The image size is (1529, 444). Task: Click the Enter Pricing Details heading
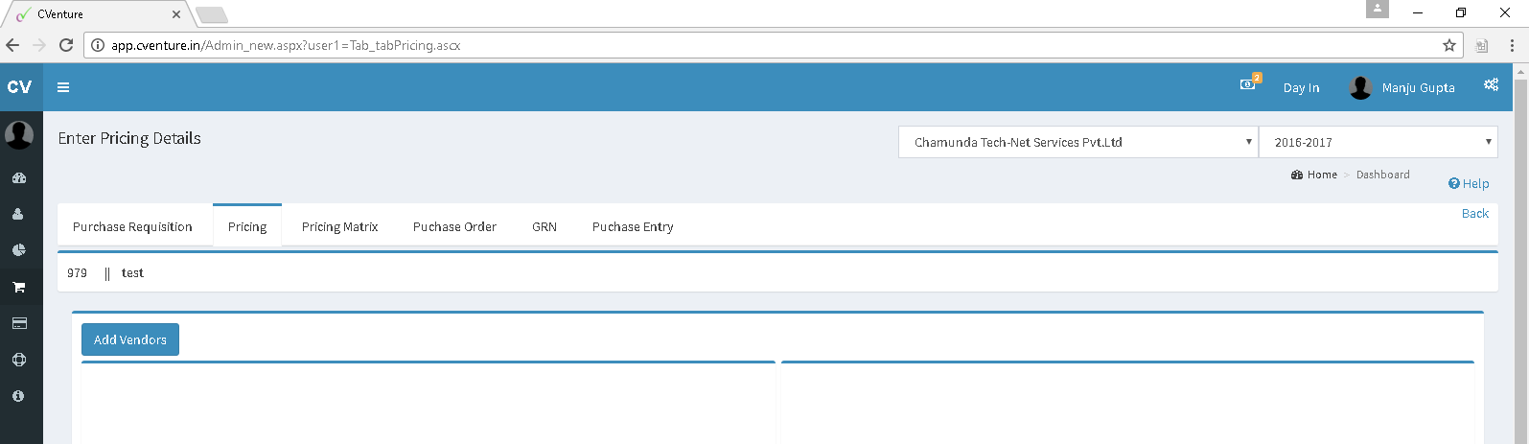point(129,138)
